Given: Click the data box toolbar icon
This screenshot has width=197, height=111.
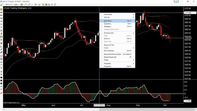Looking at the screenshot, I should 39,5.
